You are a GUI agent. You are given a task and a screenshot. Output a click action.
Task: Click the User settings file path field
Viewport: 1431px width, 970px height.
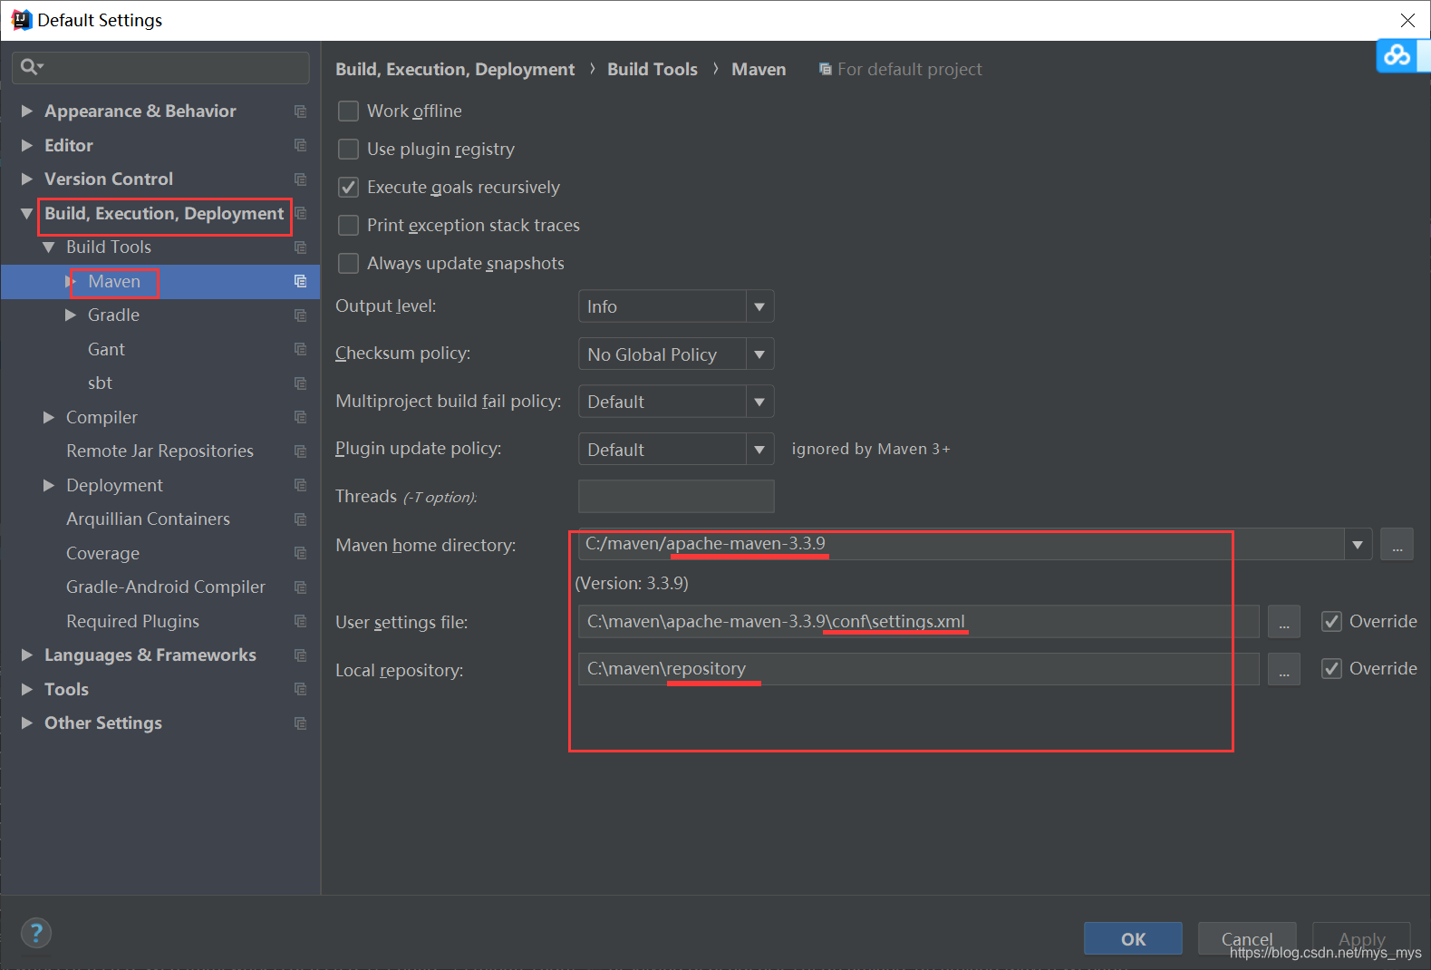(x=918, y=622)
